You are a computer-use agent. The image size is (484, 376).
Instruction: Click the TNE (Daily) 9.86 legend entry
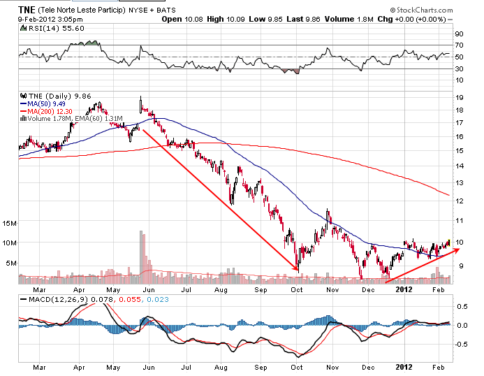[60, 96]
